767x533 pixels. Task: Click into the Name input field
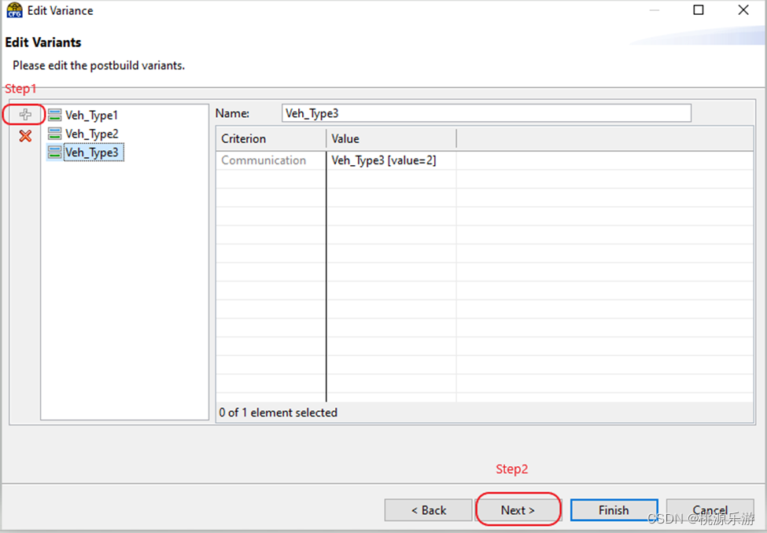tap(486, 113)
